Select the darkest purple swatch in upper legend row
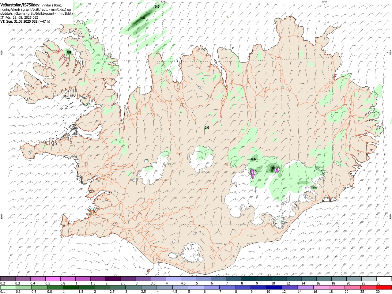Screen dimensions: 392x294 [x=113, y=279]
